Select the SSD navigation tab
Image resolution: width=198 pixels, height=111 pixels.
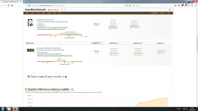click(38, 13)
